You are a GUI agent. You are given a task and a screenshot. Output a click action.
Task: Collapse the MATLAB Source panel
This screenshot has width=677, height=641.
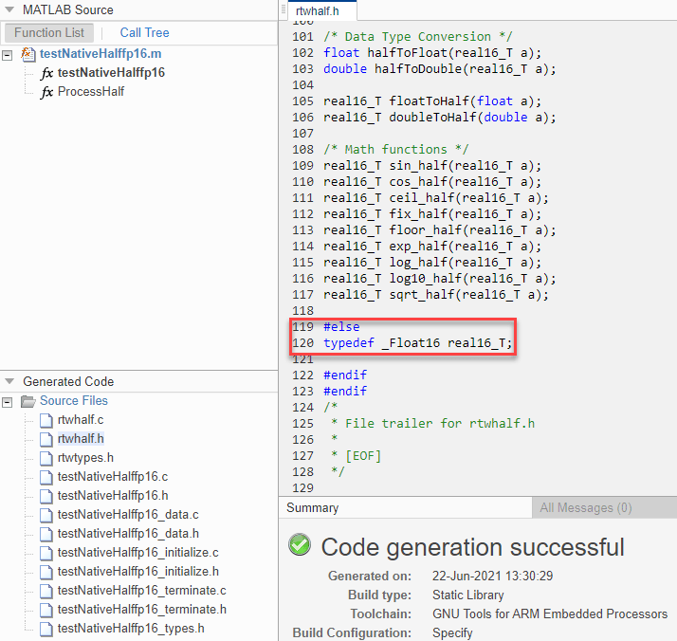click(x=9, y=9)
